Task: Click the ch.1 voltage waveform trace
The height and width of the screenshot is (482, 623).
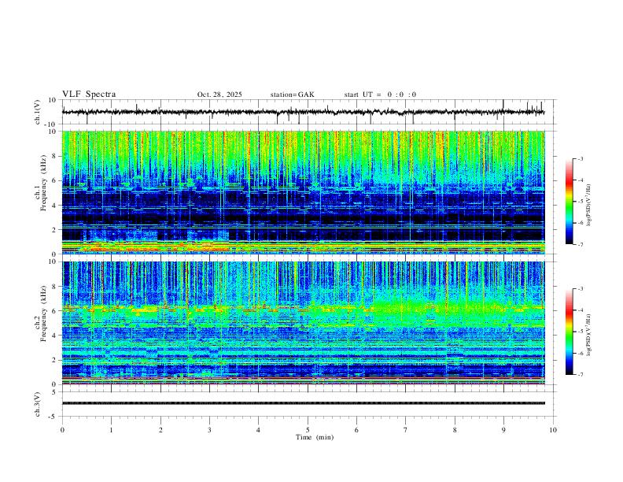Action: pyautogui.click(x=304, y=112)
